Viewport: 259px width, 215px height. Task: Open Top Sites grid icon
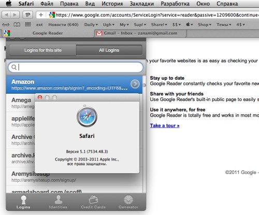28,24
